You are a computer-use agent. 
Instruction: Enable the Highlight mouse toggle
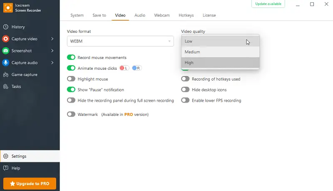pyautogui.click(x=71, y=79)
